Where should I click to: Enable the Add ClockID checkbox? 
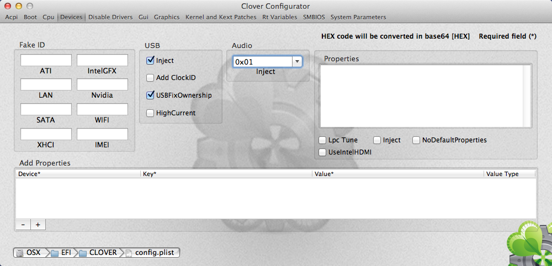tap(151, 78)
